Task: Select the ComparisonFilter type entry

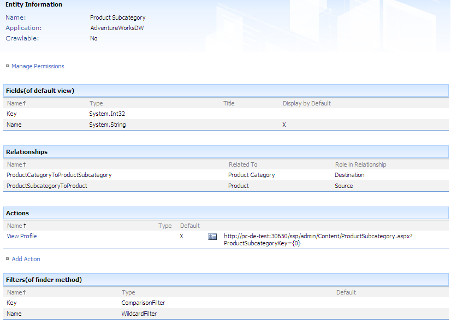Action: click(x=143, y=303)
